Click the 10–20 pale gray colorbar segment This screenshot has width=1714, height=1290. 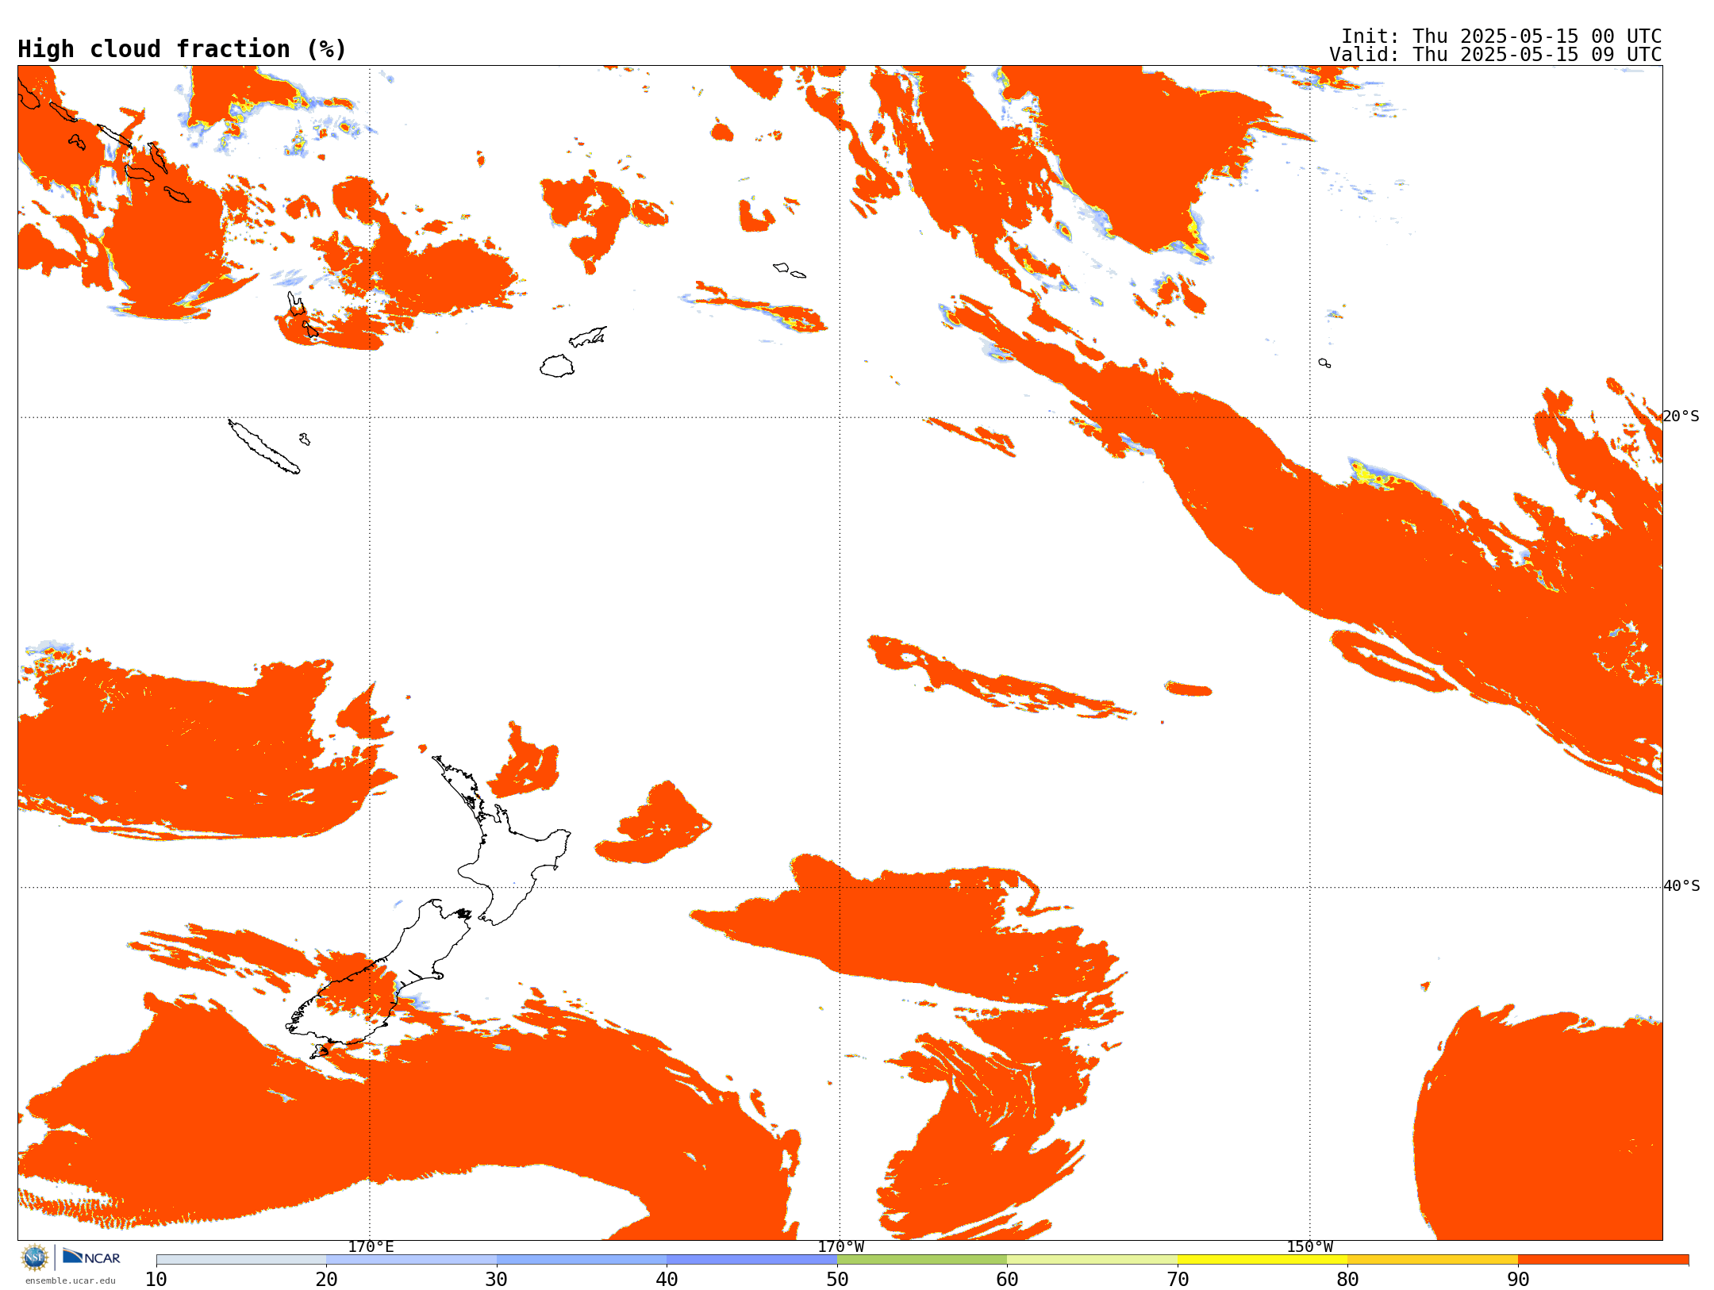click(x=241, y=1260)
